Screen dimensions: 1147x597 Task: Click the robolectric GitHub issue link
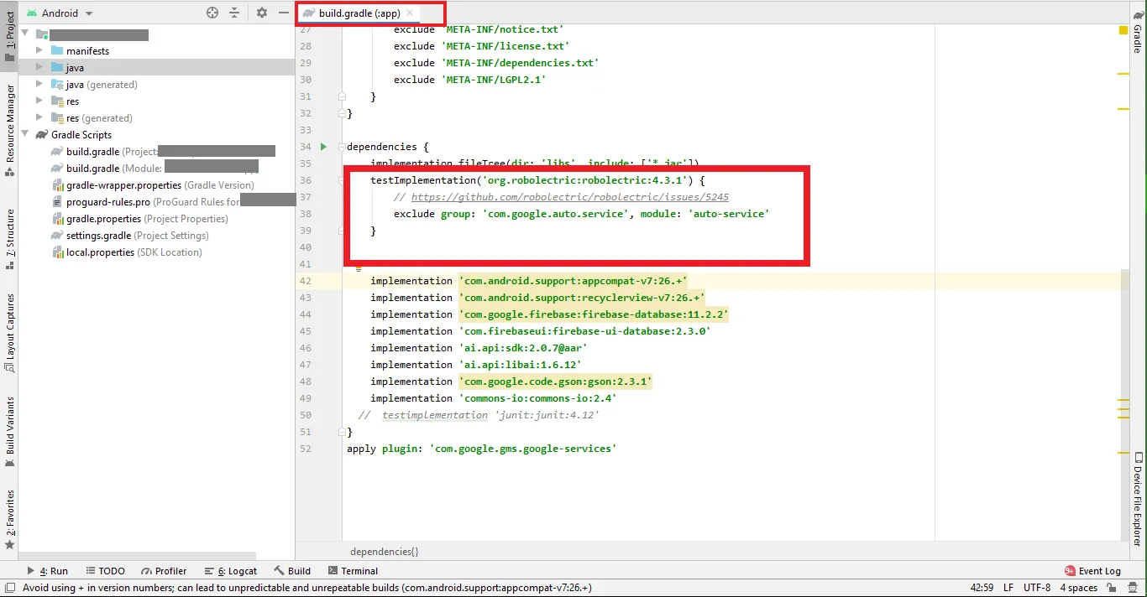click(x=570, y=197)
